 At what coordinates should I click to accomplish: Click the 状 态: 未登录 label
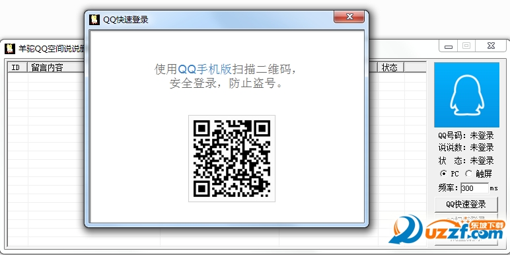click(466, 161)
